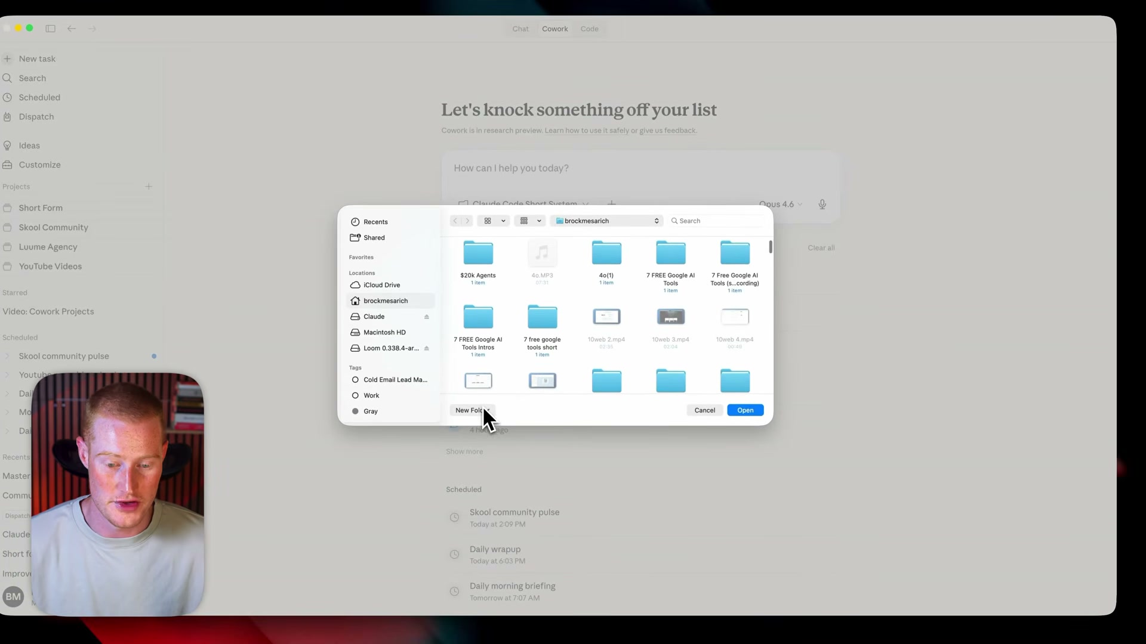Image resolution: width=1146 pixels, height=644 pixels.
Task: Open the give us feedback link
Action: click(667, 131)
